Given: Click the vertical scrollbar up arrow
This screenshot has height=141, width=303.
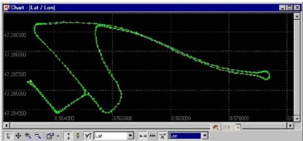Looking at the screenshot, I should click(x=297, y=17).
